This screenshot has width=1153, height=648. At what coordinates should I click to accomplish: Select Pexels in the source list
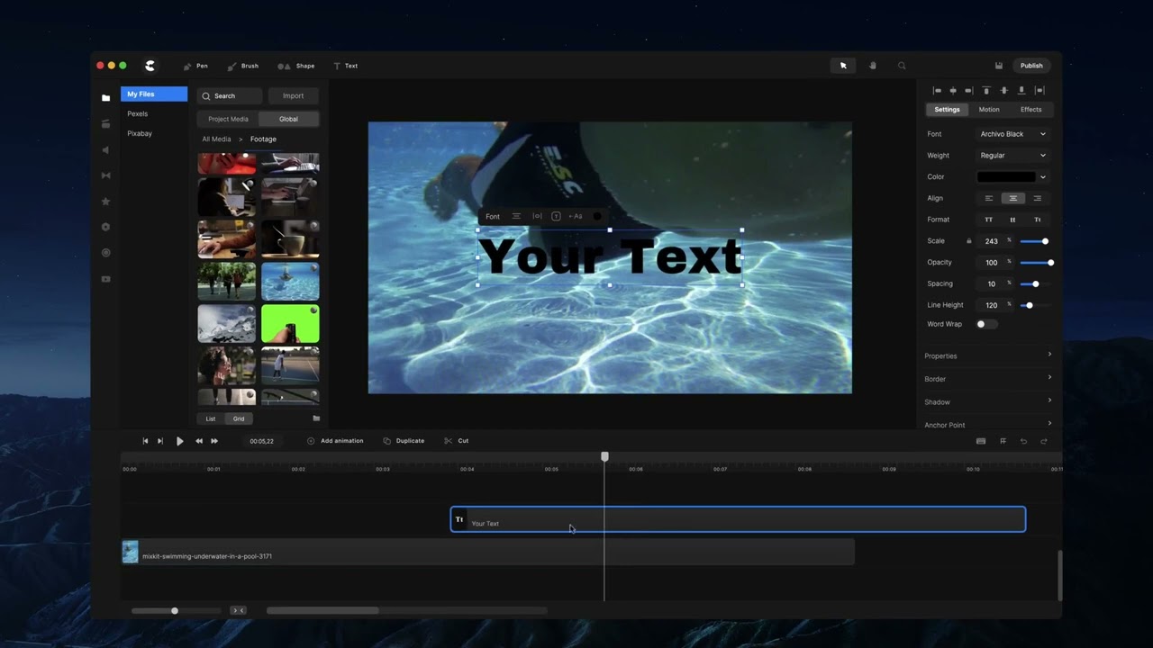(x=138, y=113)
